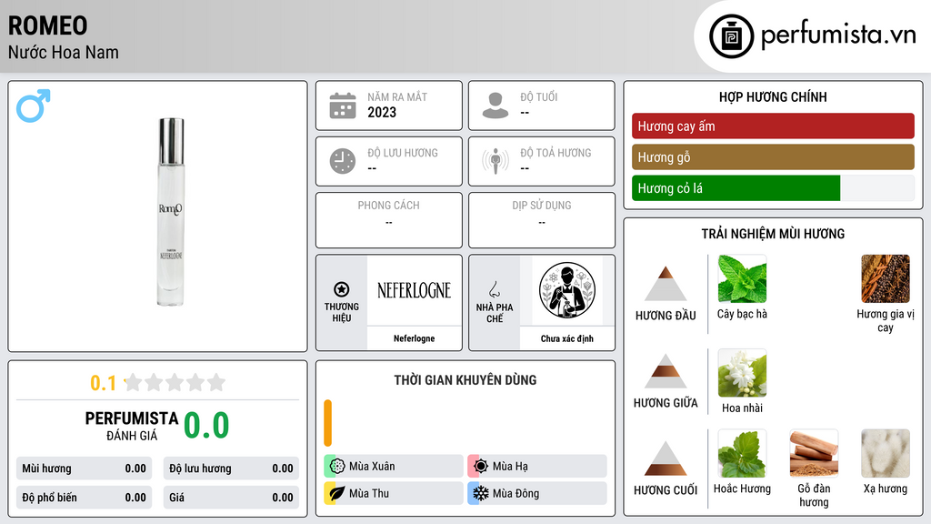Click the Neferlogne brand logo image

point(414,290)
